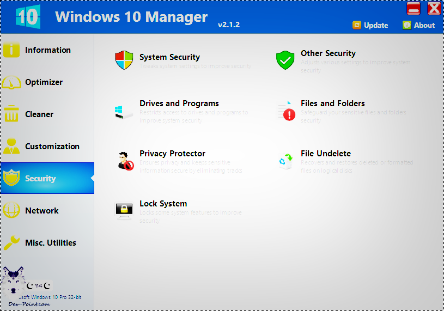Click the green Other Security checkmark icon

tap(285, 60)
